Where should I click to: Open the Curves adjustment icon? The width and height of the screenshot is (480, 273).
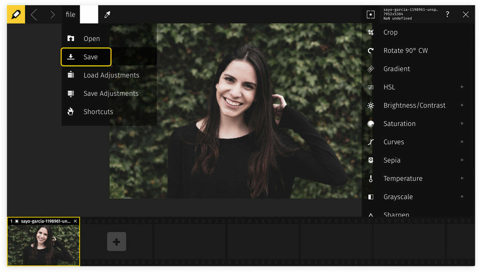pos(371,142)
